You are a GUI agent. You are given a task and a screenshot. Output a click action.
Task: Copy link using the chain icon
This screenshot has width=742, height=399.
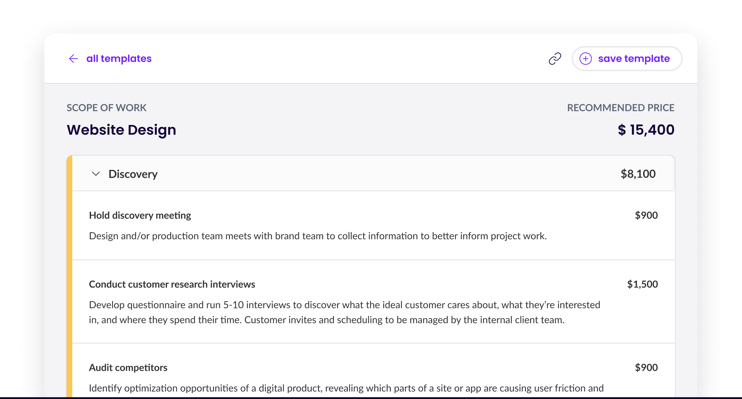(x=555, y=59)
